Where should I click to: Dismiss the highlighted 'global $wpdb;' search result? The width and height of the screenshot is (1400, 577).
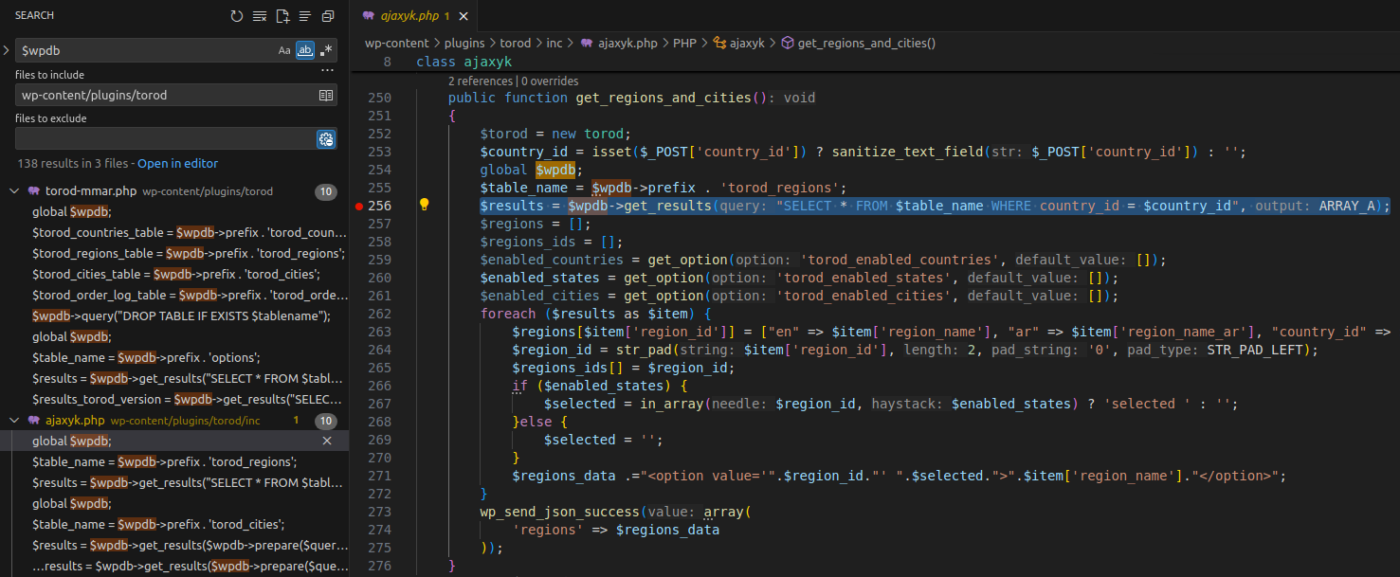point(327,441)
